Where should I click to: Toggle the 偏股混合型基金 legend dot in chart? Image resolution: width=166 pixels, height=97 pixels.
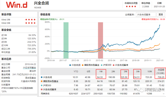[x=83, y=65]
